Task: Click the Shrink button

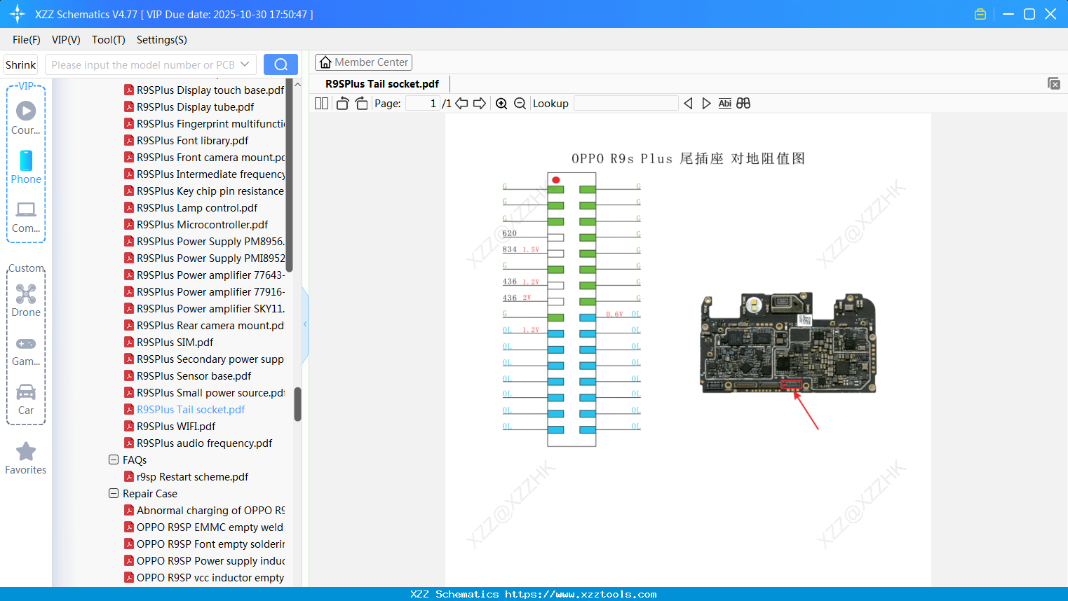Action: 21,64
